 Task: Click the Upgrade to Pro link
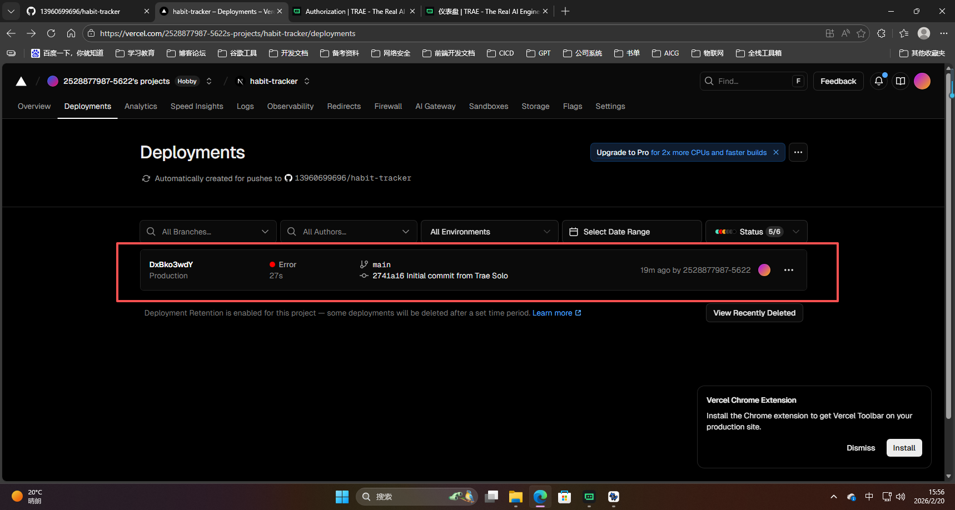coord(623,152)
